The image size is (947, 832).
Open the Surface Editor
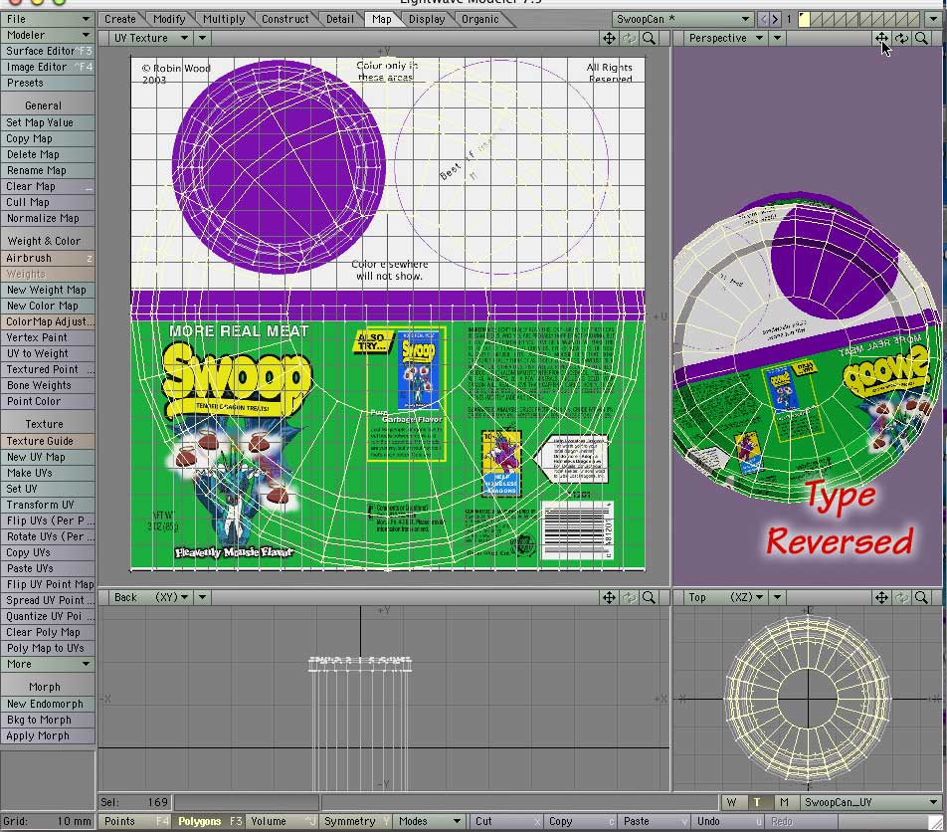tap(48, 52)
